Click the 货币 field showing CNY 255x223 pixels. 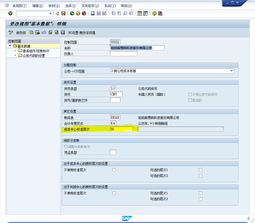[x=116, y=94]
